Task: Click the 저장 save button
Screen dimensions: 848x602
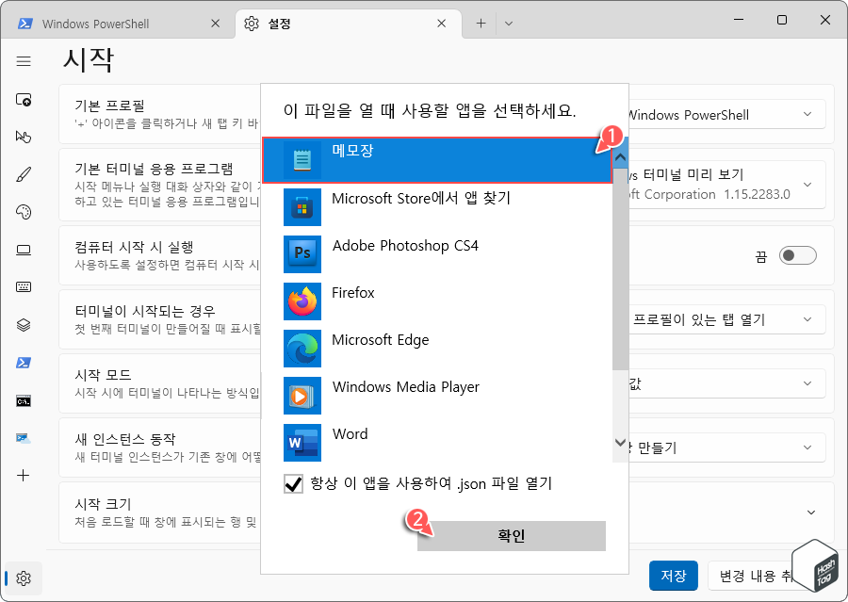Action: (x=674, y=575)
